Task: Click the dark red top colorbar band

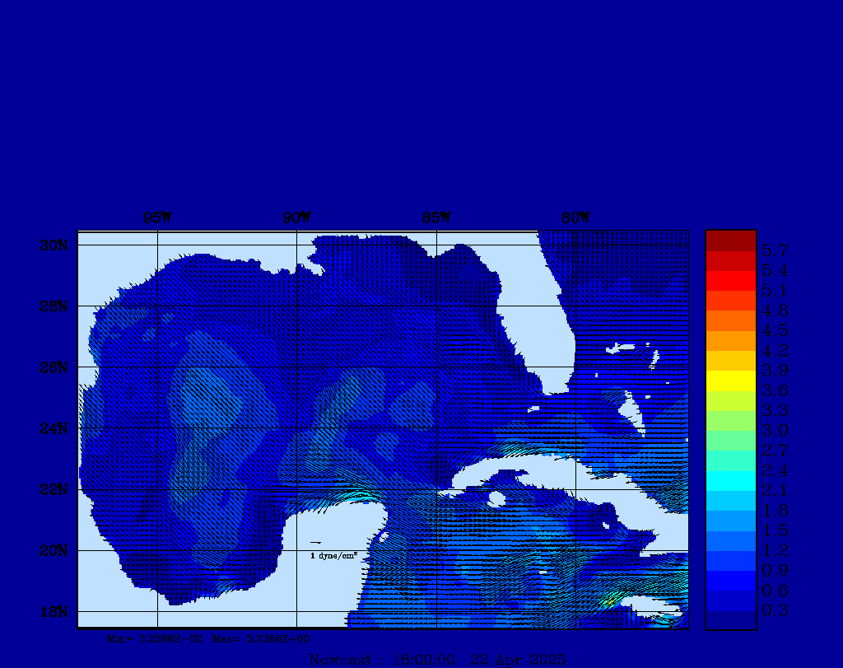Action: coord(730,241)
